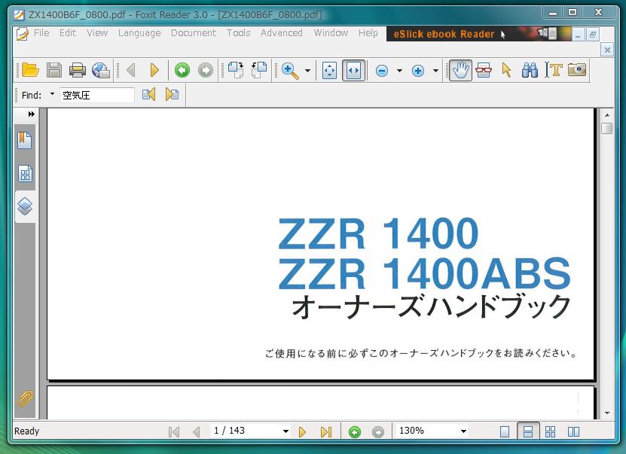Screen dimensions: 626x454
Task: Click the scroll up arrow
Action: click(607, 115)
